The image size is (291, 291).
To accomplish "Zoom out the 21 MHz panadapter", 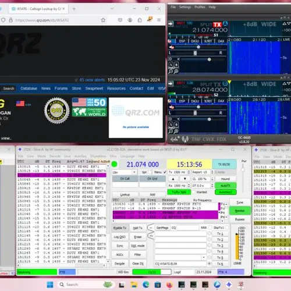I will 171,72.
